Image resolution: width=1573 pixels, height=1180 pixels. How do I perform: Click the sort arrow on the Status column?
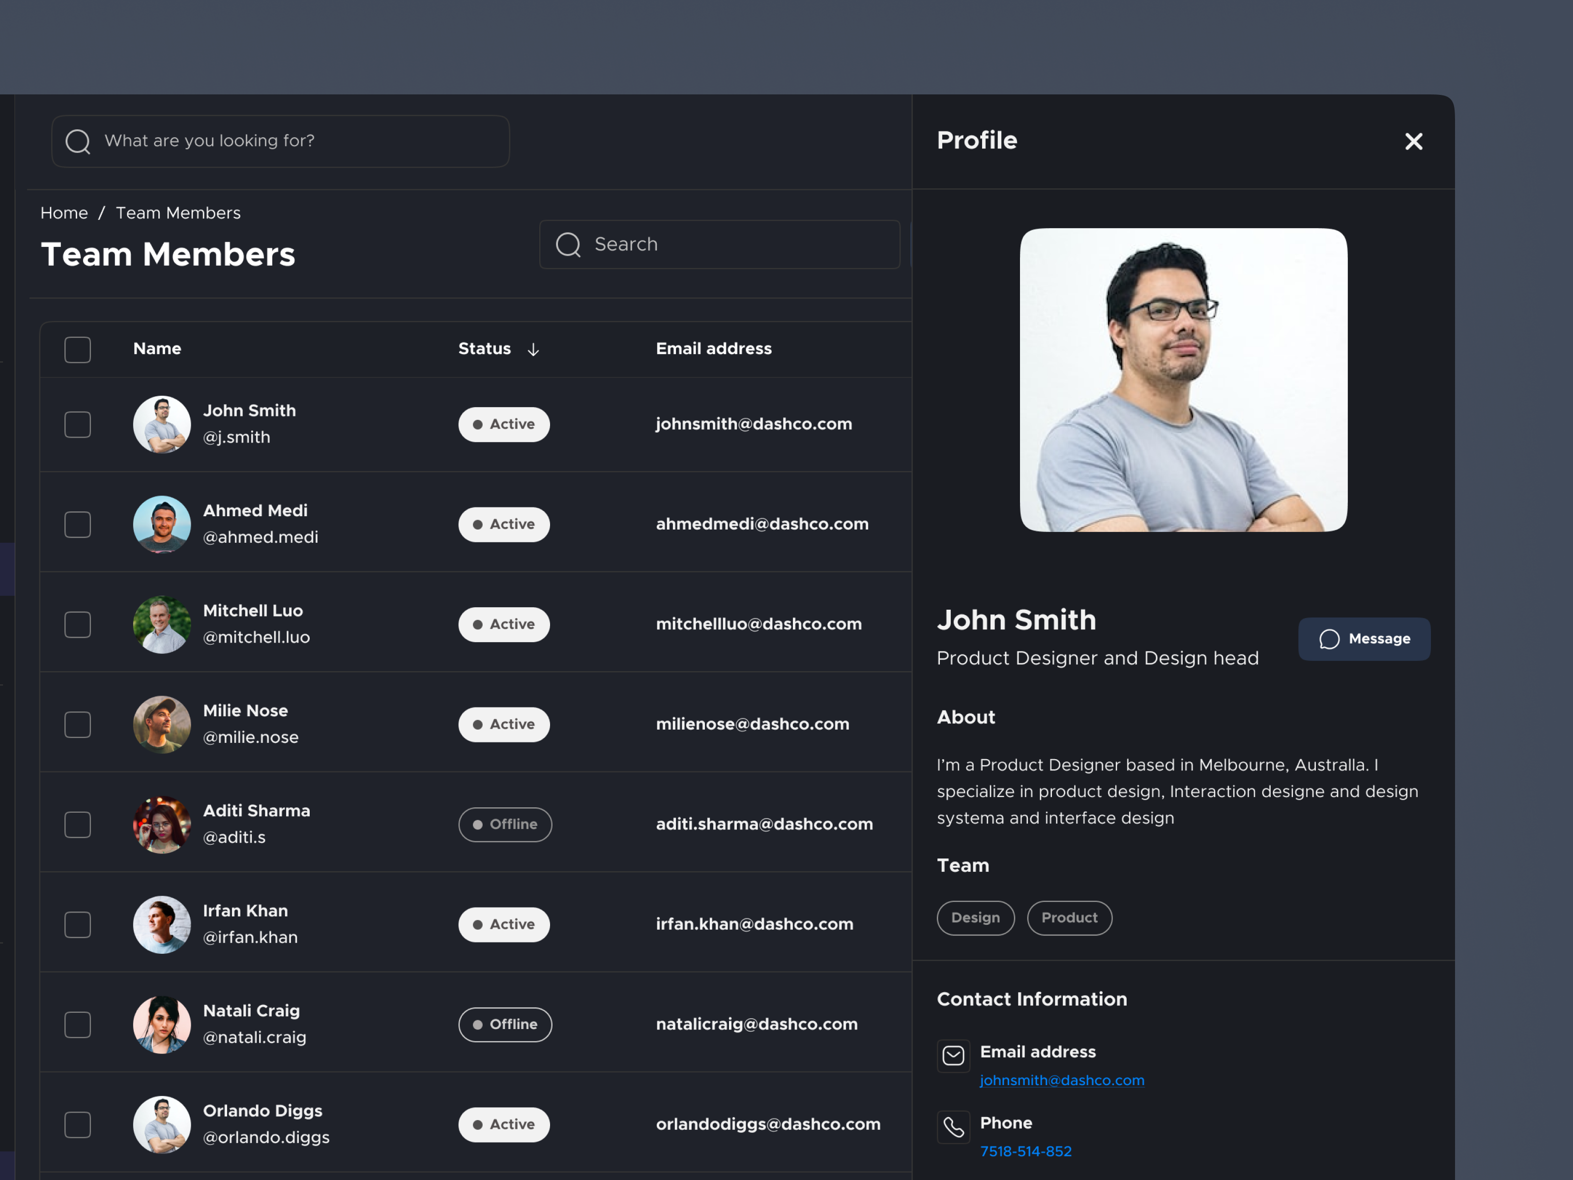(x=533, y=349)
